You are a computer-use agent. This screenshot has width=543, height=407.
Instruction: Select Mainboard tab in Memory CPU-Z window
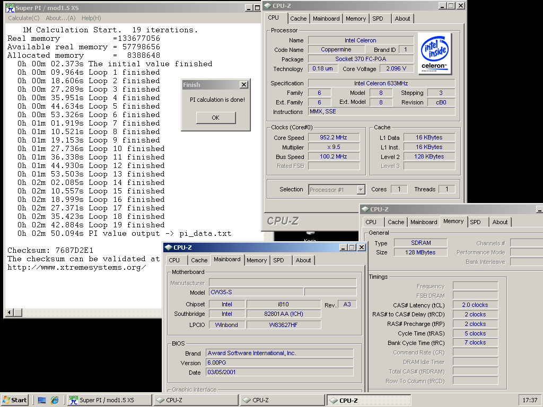(424, 222)
